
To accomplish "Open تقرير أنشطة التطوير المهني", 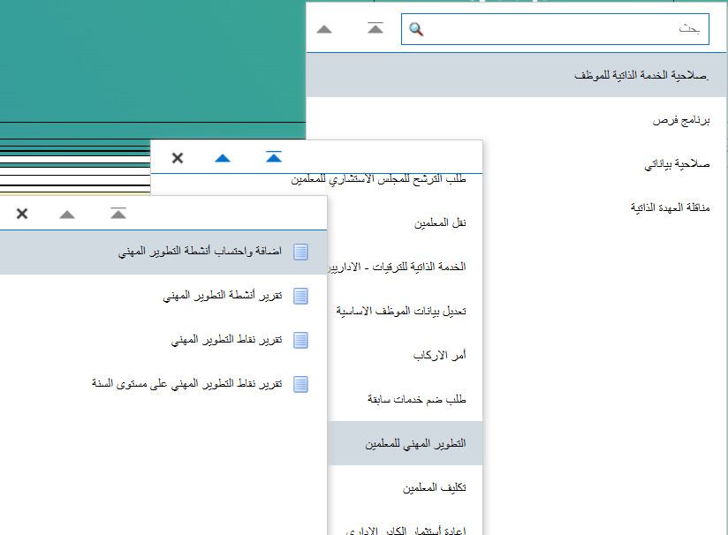I will coord(163,296).
